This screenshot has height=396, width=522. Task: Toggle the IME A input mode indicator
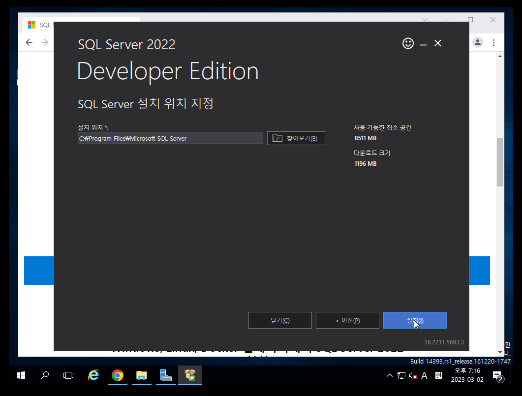point(424,376)
